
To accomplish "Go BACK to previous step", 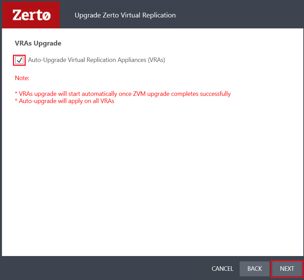I will pos(254,269).
